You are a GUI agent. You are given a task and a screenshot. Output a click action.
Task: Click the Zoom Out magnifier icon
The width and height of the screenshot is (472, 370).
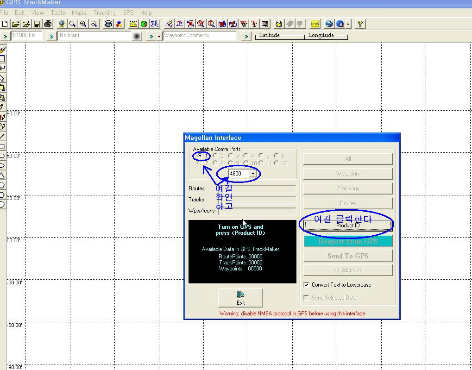tap(94, 24)
